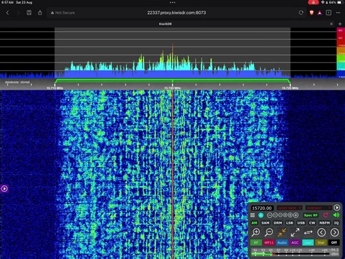Toggle the Spec RF spectrum button
This screenshot has width=345, height=259.
click(310, 215)
